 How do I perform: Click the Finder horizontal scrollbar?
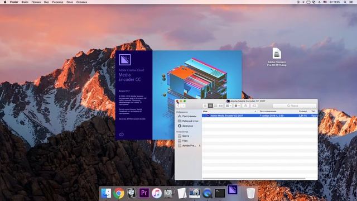(x=254, y=179)
